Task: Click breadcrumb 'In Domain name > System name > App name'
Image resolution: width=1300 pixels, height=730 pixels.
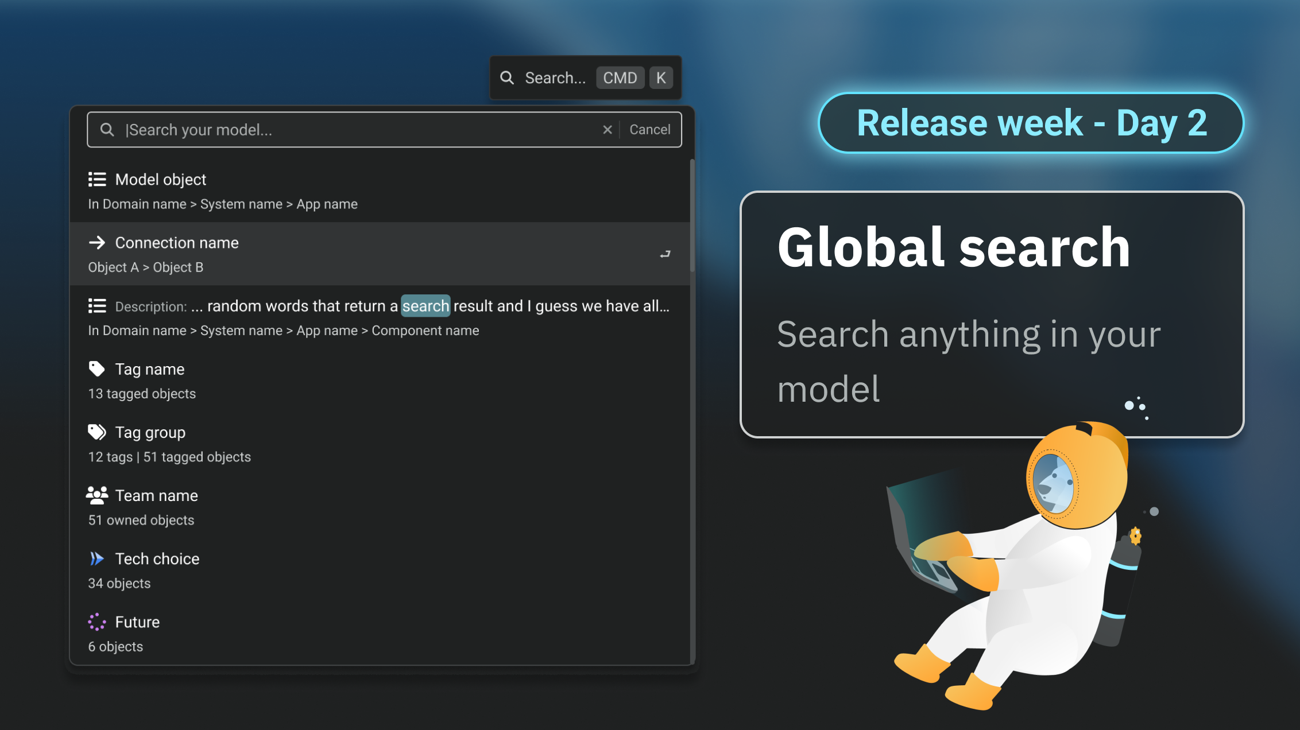Action: [223, 204]
